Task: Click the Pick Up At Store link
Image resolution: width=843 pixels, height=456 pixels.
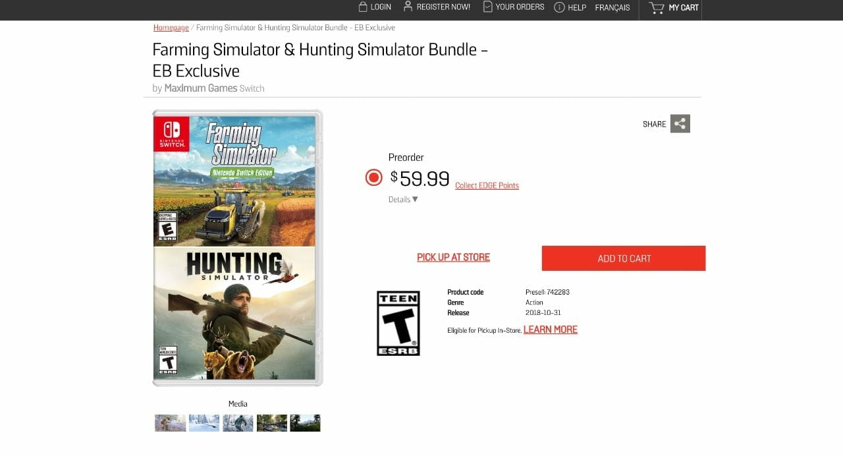Action: (453, 257)
